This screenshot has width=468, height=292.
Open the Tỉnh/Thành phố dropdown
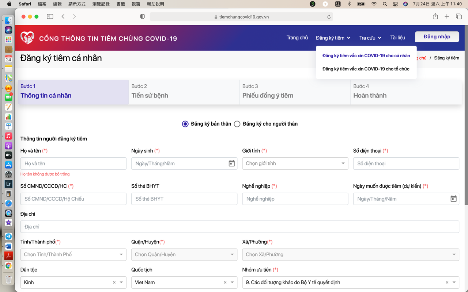tap(121, 255)
